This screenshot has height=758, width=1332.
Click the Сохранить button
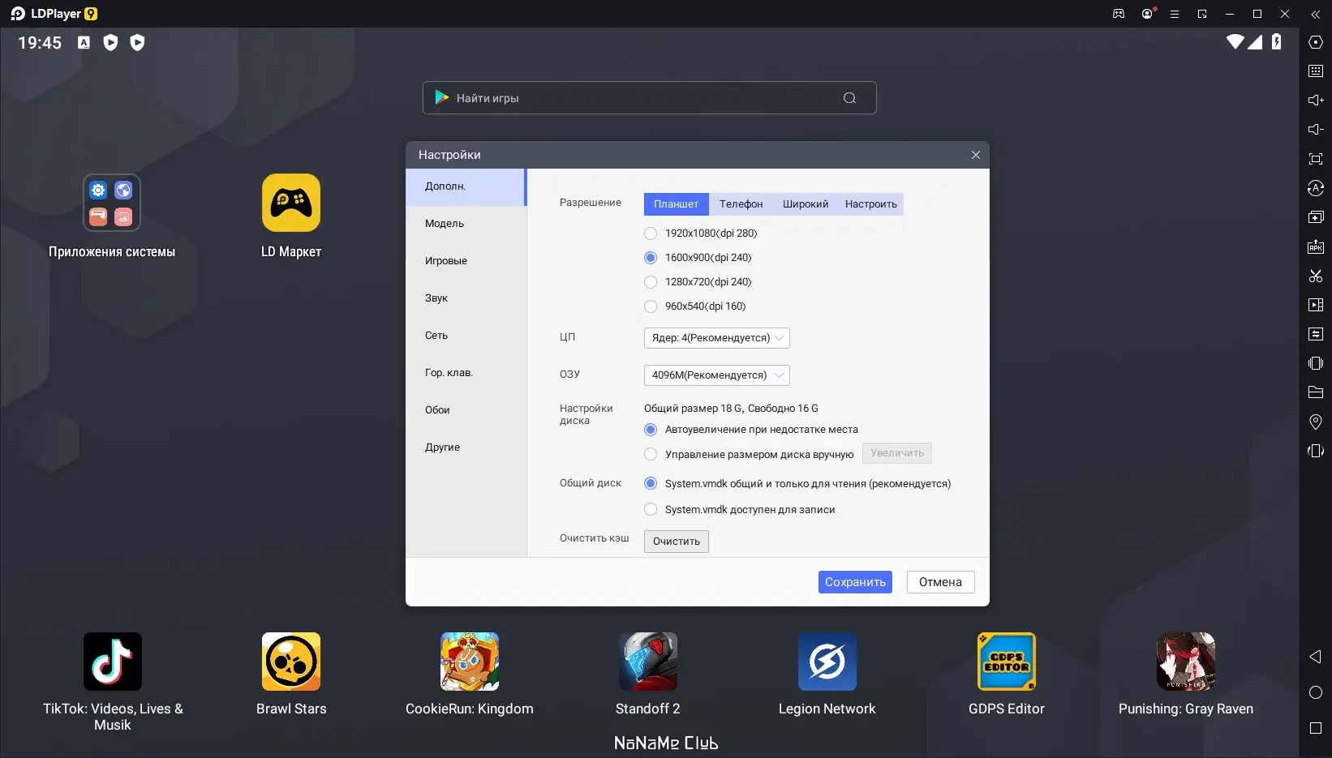[855, 582]
